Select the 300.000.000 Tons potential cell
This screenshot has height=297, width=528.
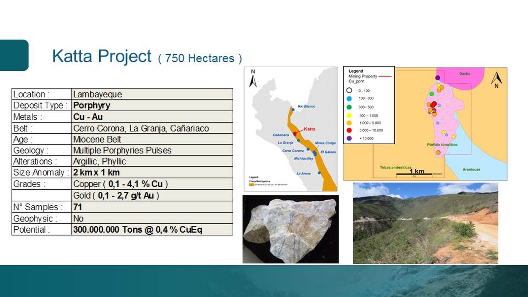click(x=152, y=230)
